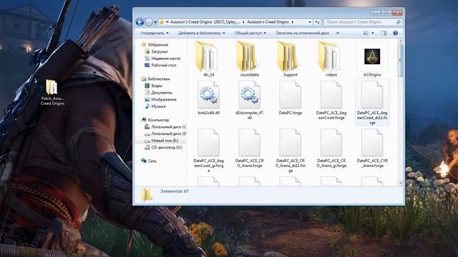Select DataPC_ACE_AegeanCoast_gi.forge file
Screen dimensions: 458x257
[x=208, y=151]
